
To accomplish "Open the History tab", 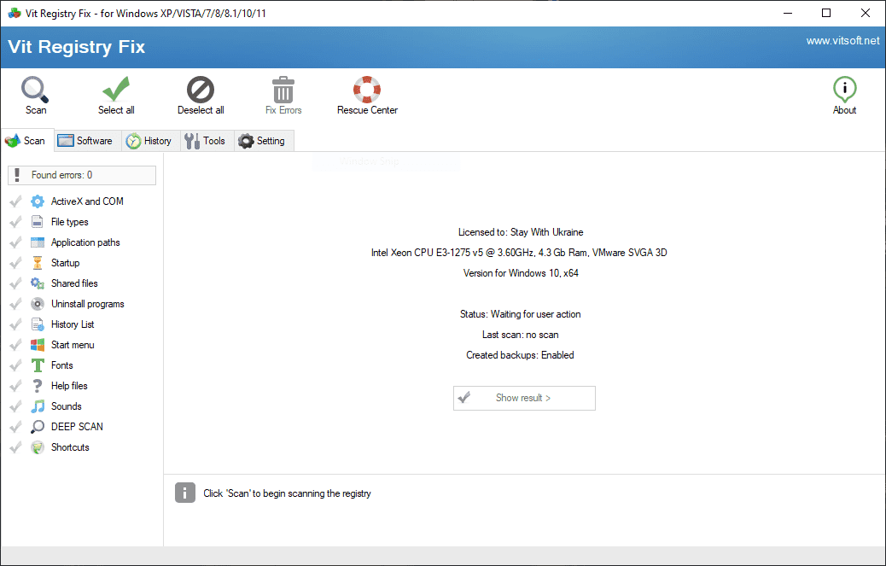I will pos(151,141).
